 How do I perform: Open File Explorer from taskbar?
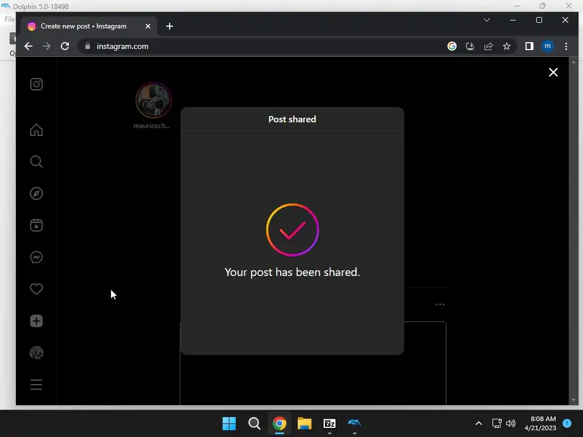click(x=305, y=423)
